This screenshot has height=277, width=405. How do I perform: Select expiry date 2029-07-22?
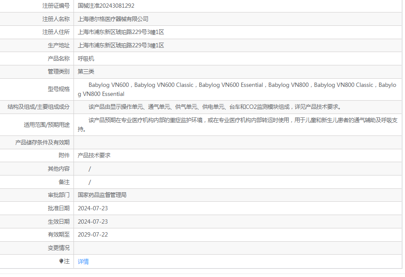(x=93, y=234)
